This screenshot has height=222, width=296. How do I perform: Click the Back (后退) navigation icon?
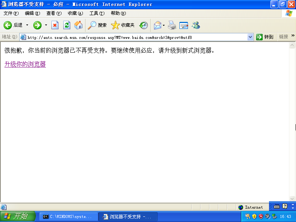7,25
